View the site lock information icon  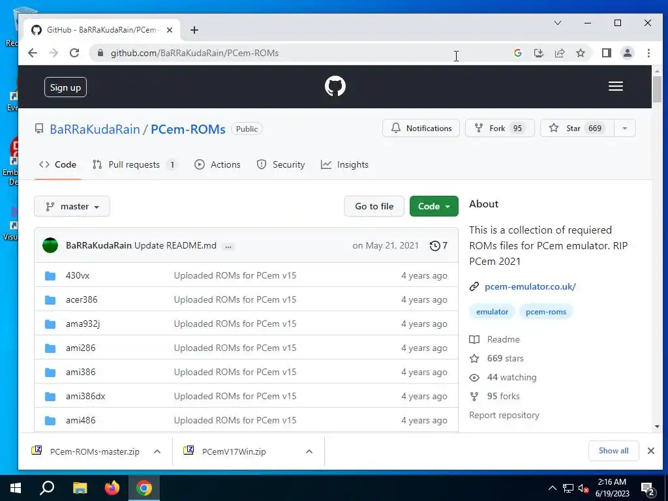[x=100, y=53]
